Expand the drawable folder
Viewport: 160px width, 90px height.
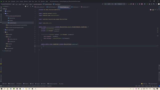pyautogui.click(x=5, y=34)
